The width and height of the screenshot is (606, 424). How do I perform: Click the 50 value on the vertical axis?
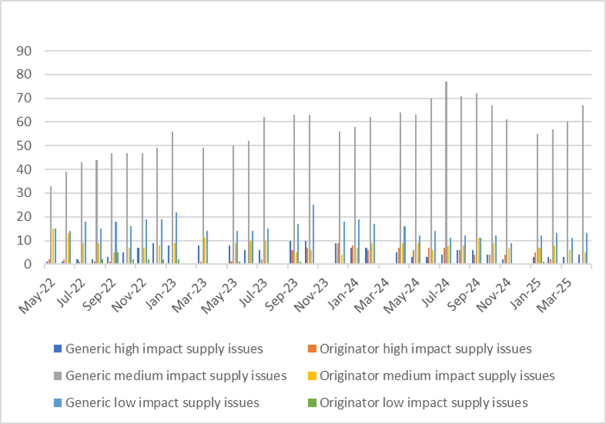pos(23,145)
